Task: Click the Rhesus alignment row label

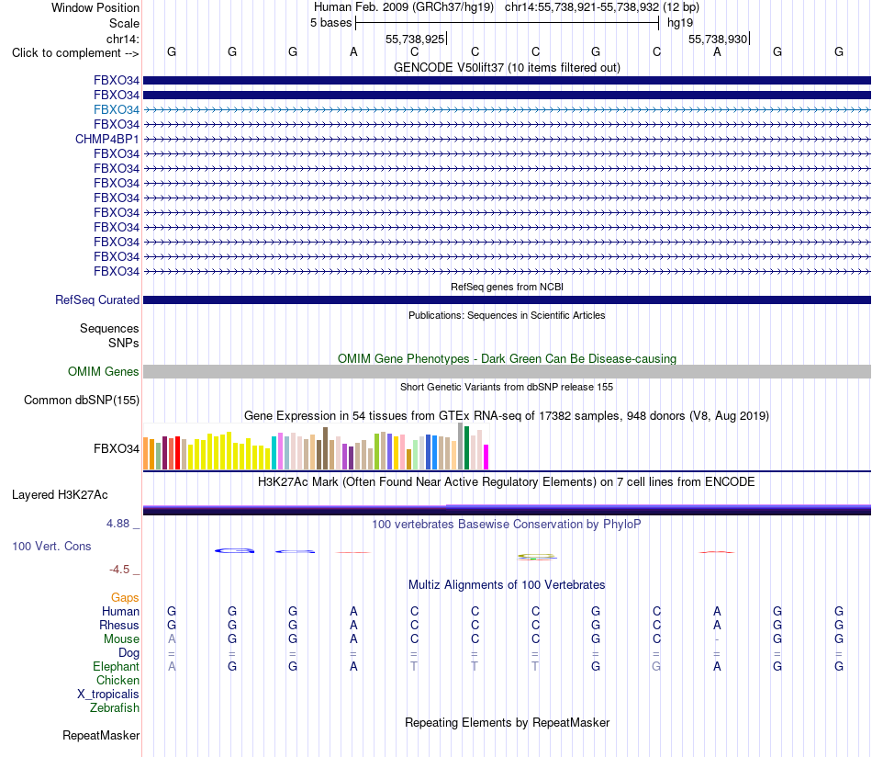Action: (x=119, y=625)
